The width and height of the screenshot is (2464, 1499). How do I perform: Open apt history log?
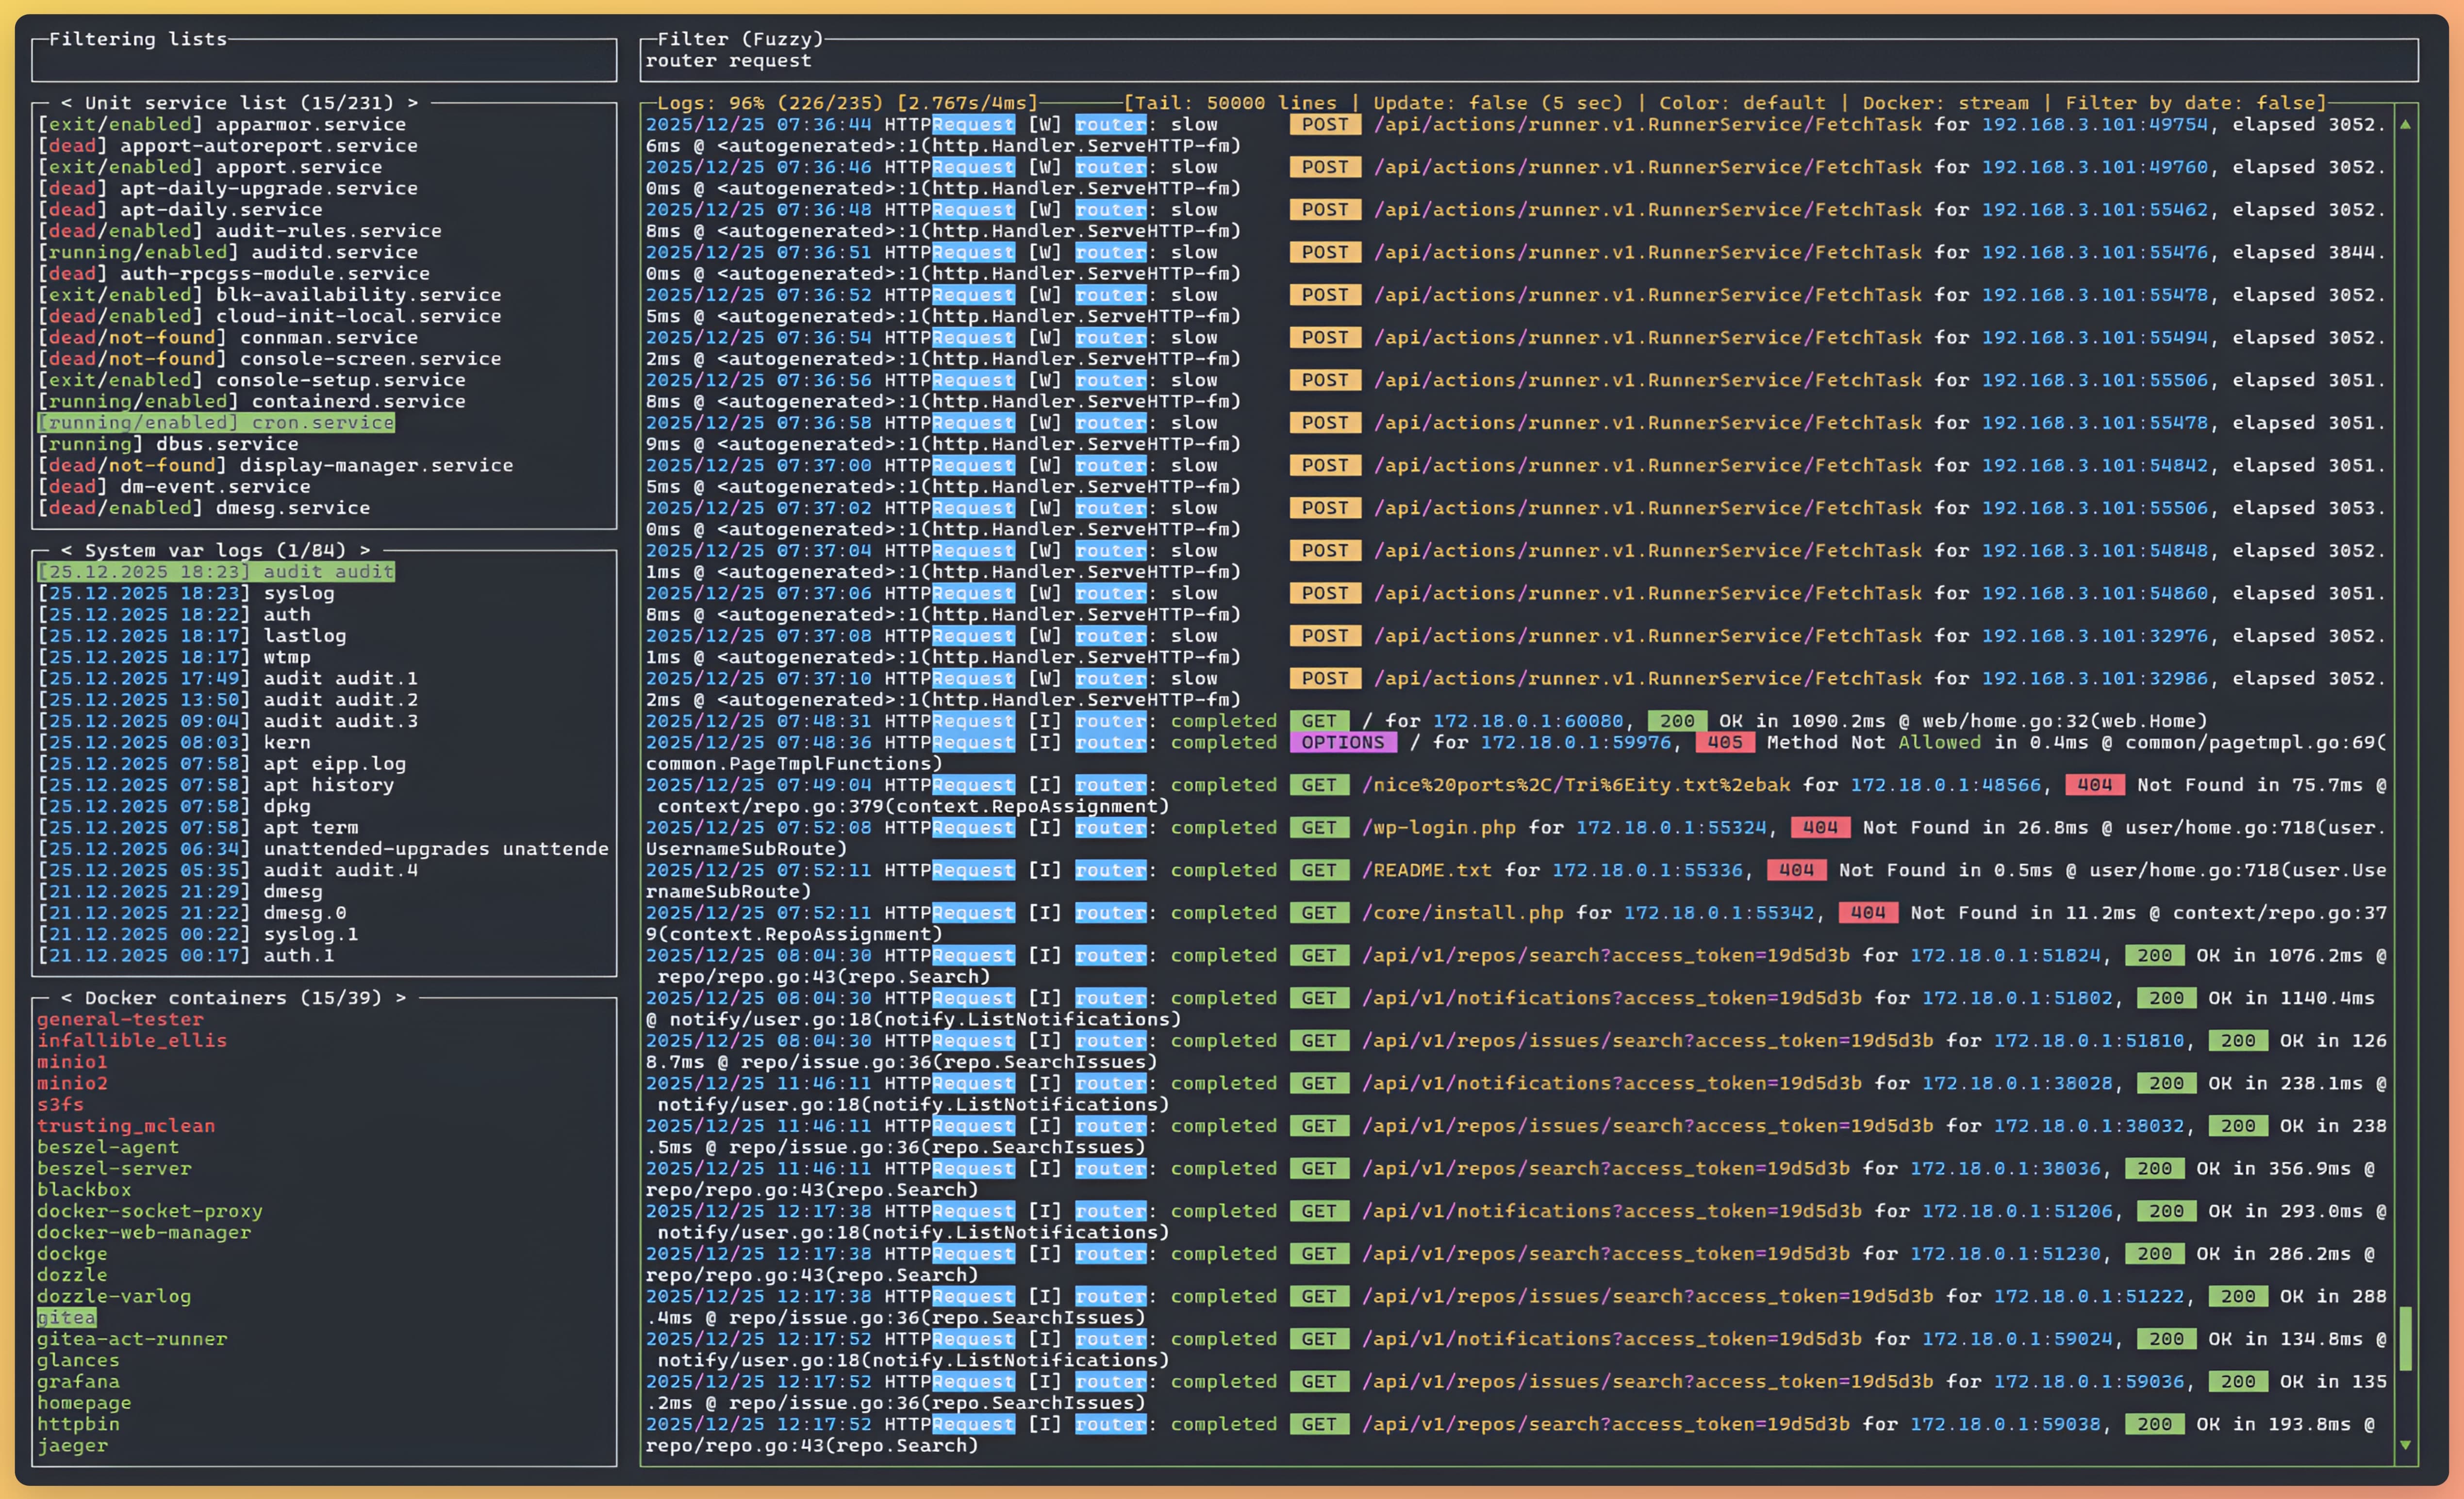(x=216, y=785)
